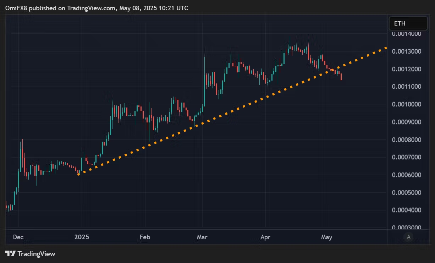
Task: Click the Apr label on the time axis
Action: pos(265,237)
